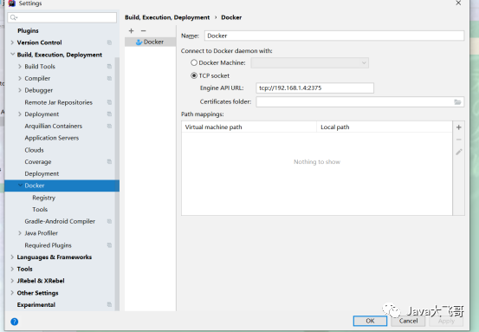Select the Docker Machine radio option

point(194,62)
